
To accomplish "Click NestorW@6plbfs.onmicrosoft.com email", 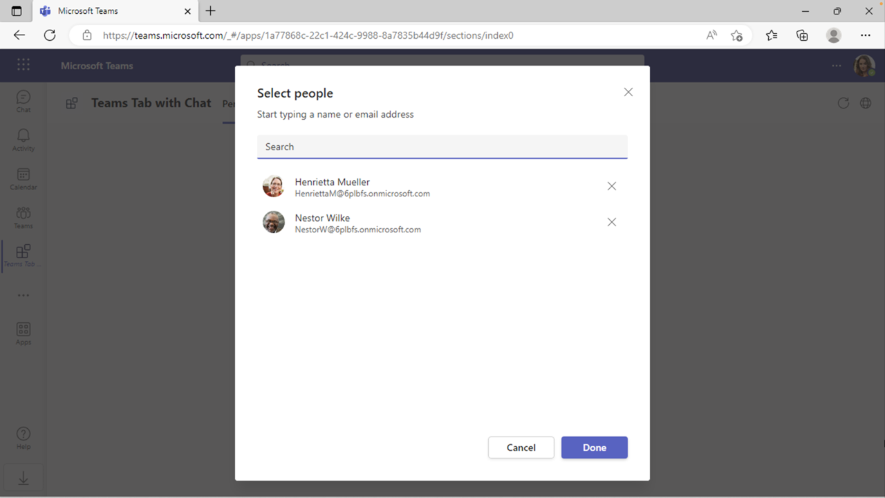I will point(358,230).
